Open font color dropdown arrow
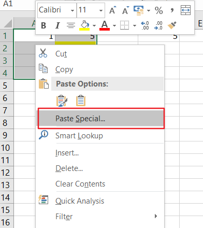This screenshot has width=203, height=228. click(x=114, y=26)
